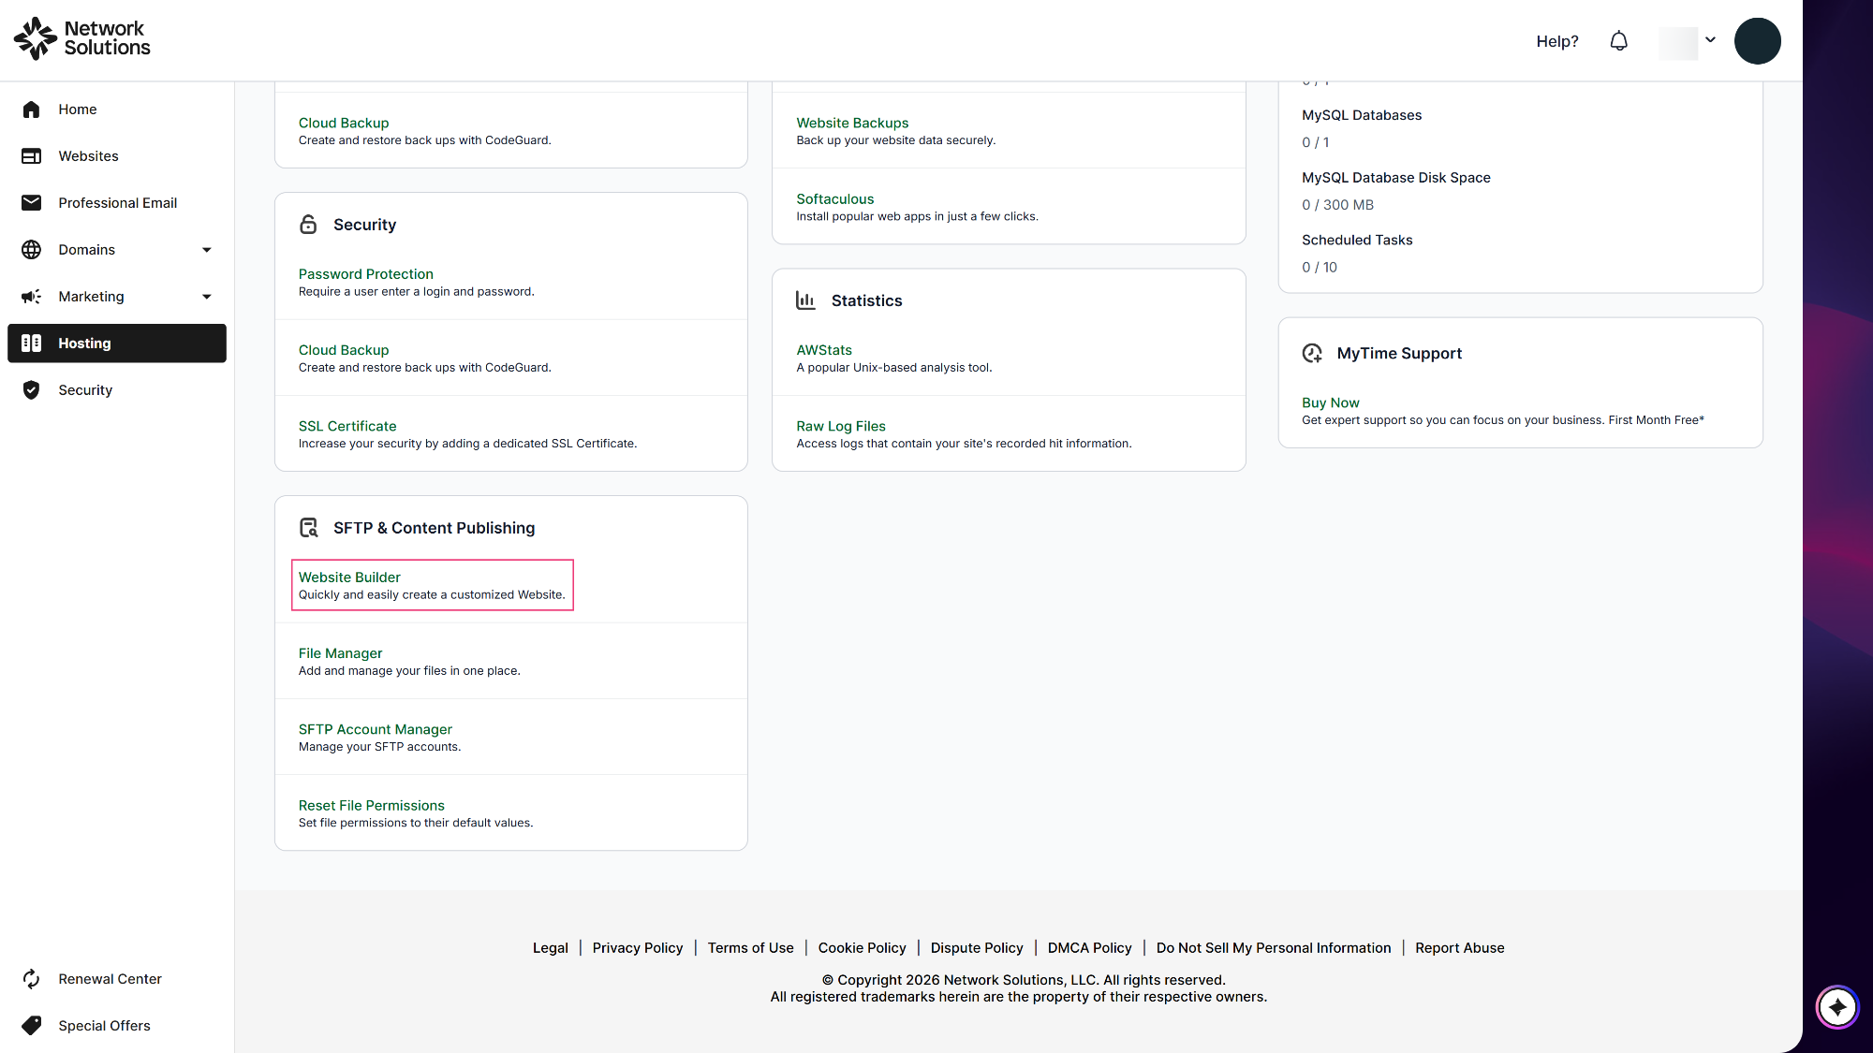The image size is (1873, 1053).
Task: Expand the Domains submenu arrow
Action: 207,250
